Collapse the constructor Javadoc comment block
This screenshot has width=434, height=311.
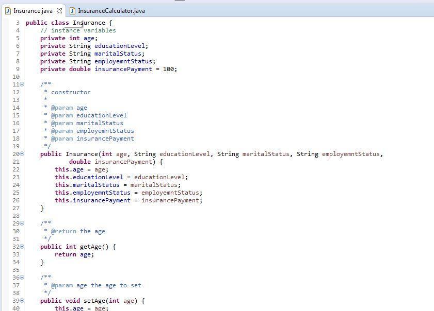click(21, 84)
